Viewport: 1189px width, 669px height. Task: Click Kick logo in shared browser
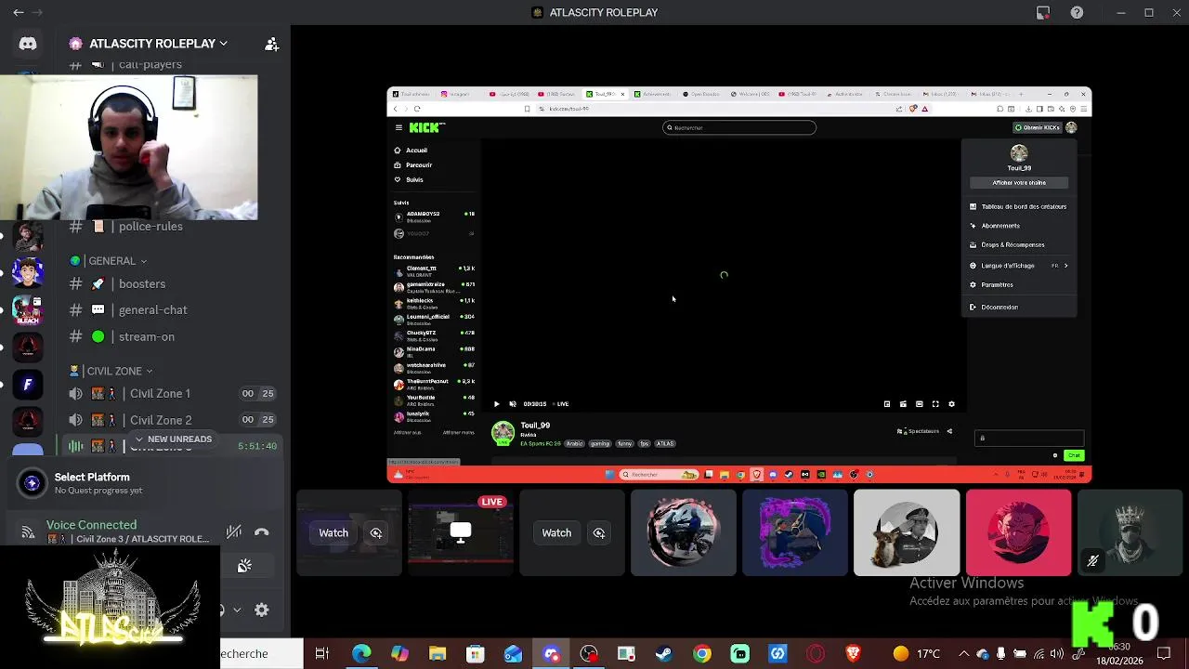pos(427,127)
